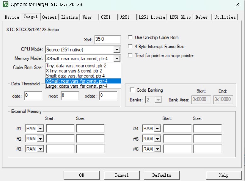Restore settings with Defaults button
This screenshot has width=245, height=181.
(162, 175)
